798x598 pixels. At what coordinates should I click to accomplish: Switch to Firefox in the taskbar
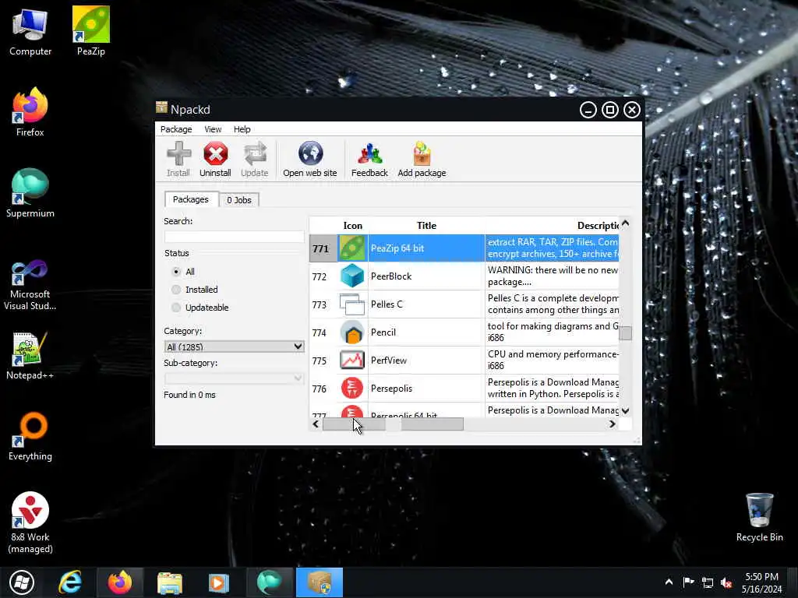point(120,582)
